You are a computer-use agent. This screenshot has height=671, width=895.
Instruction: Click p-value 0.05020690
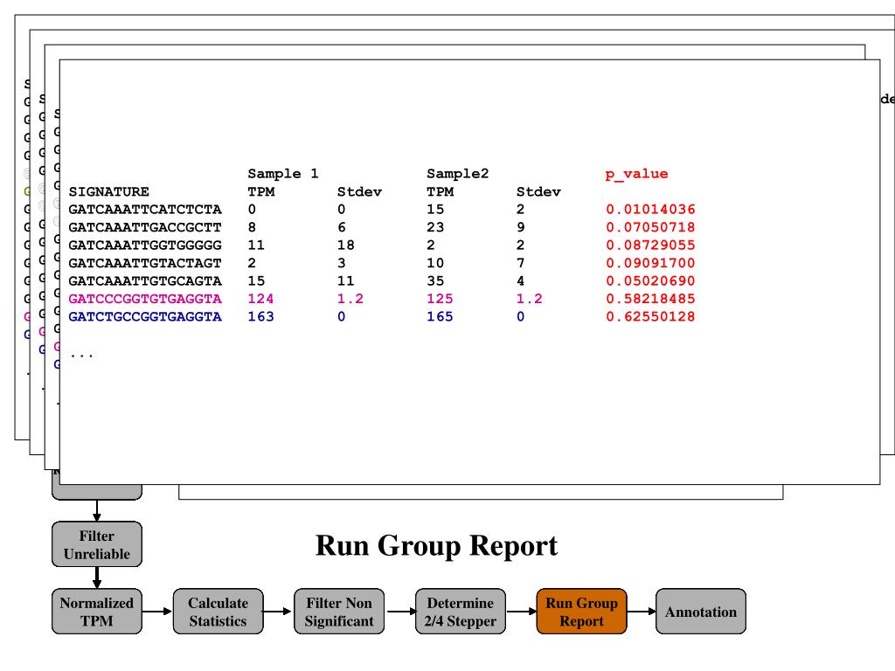[650, 280]
